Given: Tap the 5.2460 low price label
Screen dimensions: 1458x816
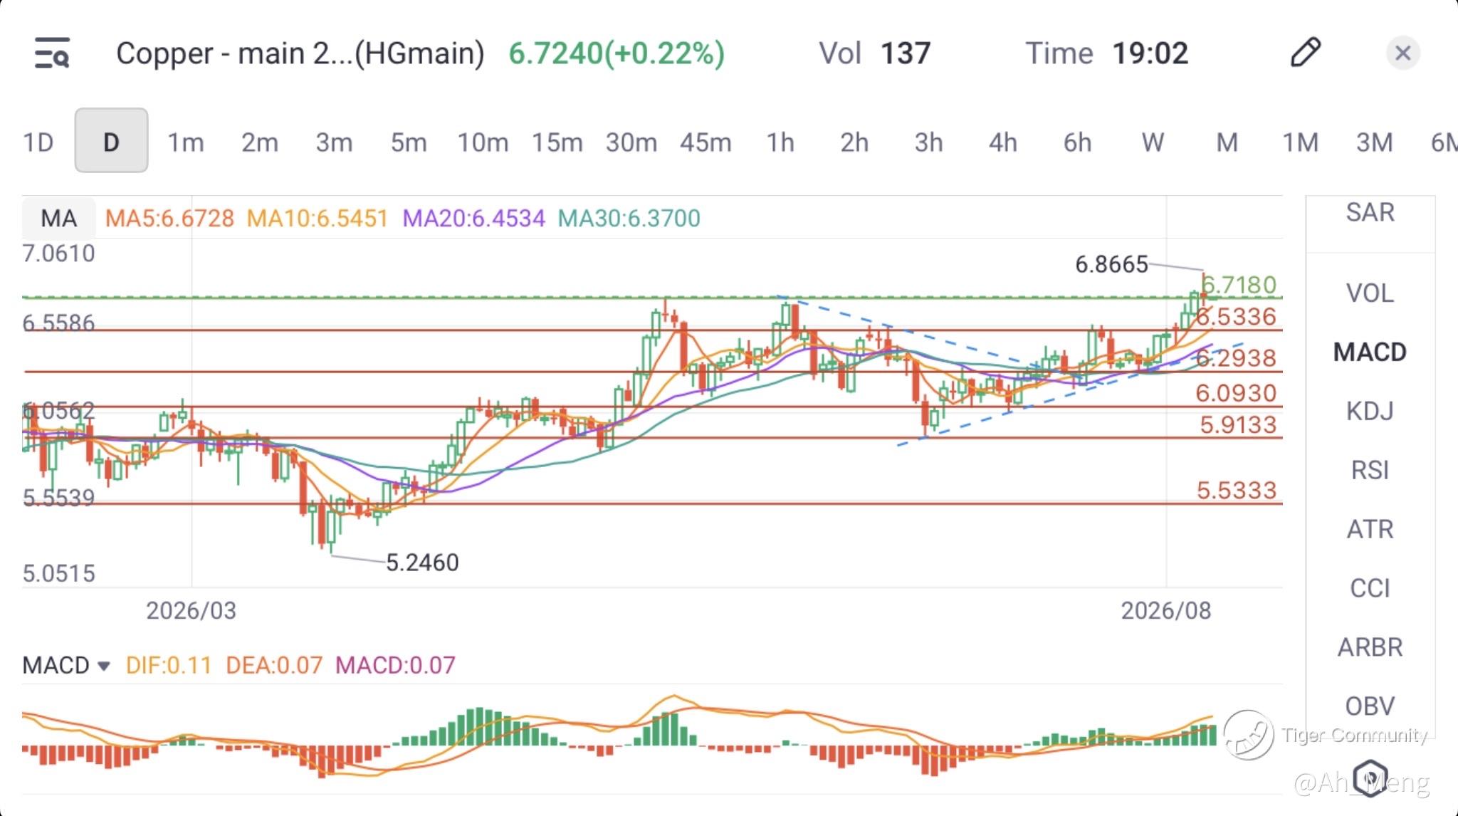Looking at the screenshot, I should click(422, 563).
